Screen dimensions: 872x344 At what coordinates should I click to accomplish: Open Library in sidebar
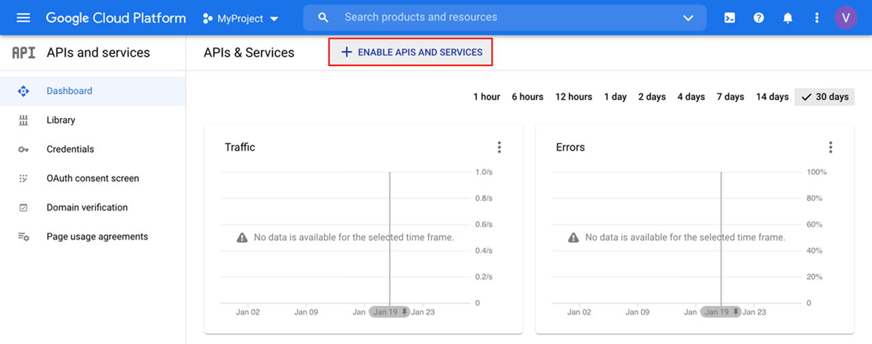(x=93, y=120)
